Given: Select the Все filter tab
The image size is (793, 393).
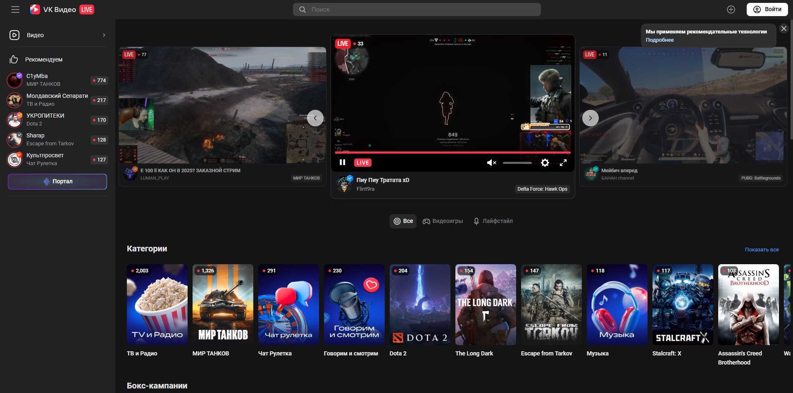Looking at the screenshot, I should tap(403, 221).
